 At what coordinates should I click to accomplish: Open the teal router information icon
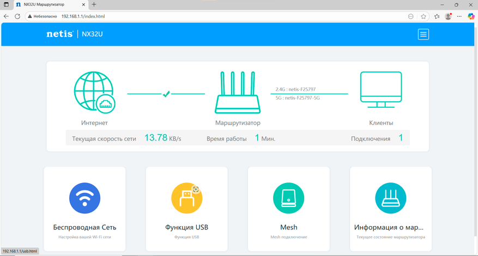coord(390,198)
